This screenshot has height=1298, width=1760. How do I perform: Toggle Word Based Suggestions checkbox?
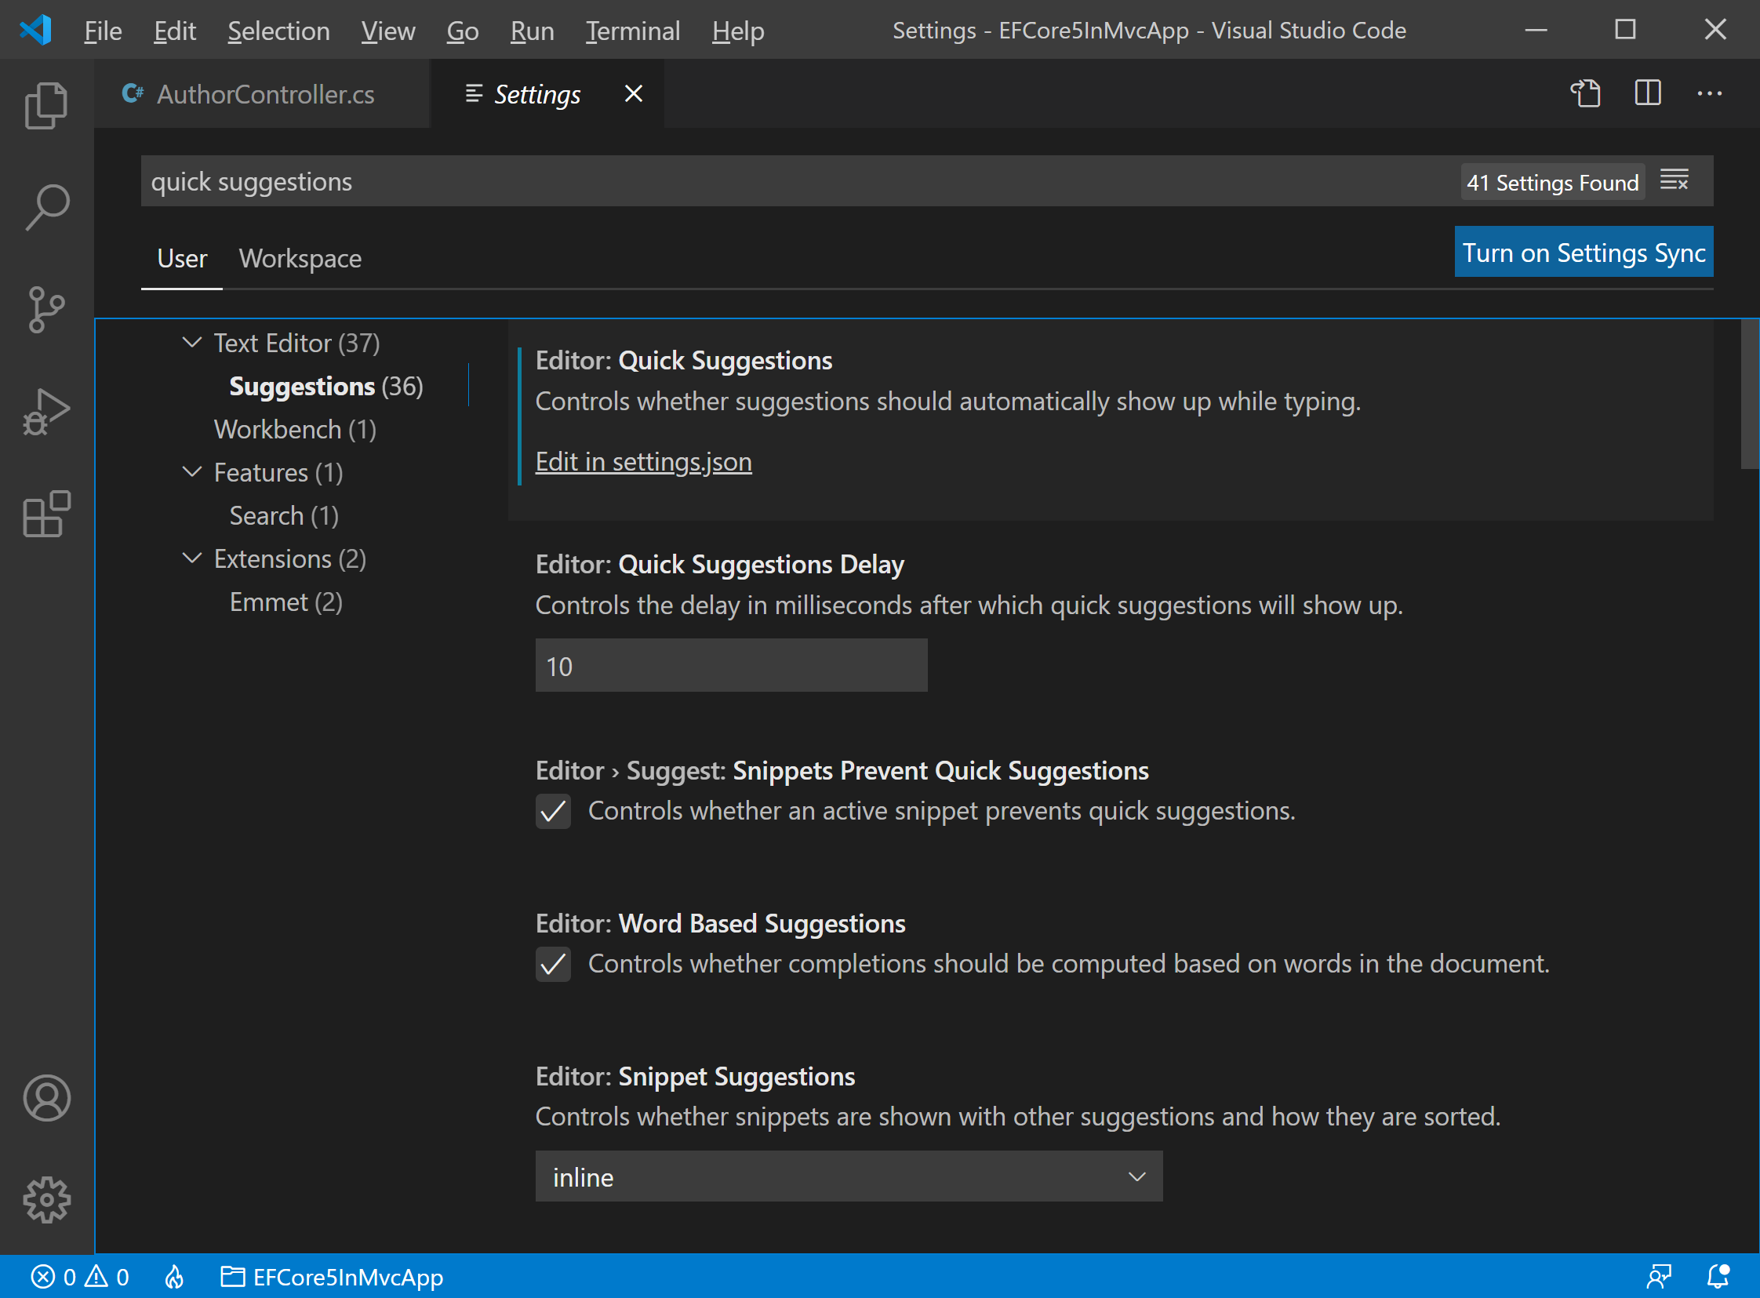(553, 964)
